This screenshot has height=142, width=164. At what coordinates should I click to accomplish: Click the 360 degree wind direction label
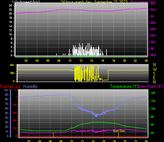point(12,65)
